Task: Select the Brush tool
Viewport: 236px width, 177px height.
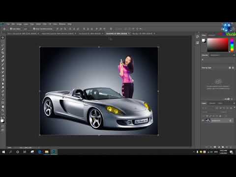Action: click(x=2, y=64)
